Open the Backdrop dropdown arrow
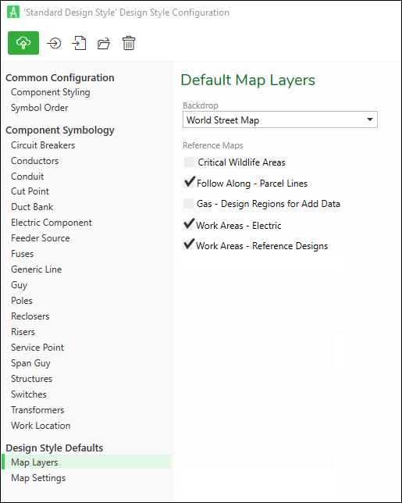402x503 pixels. tap(370, 120)
